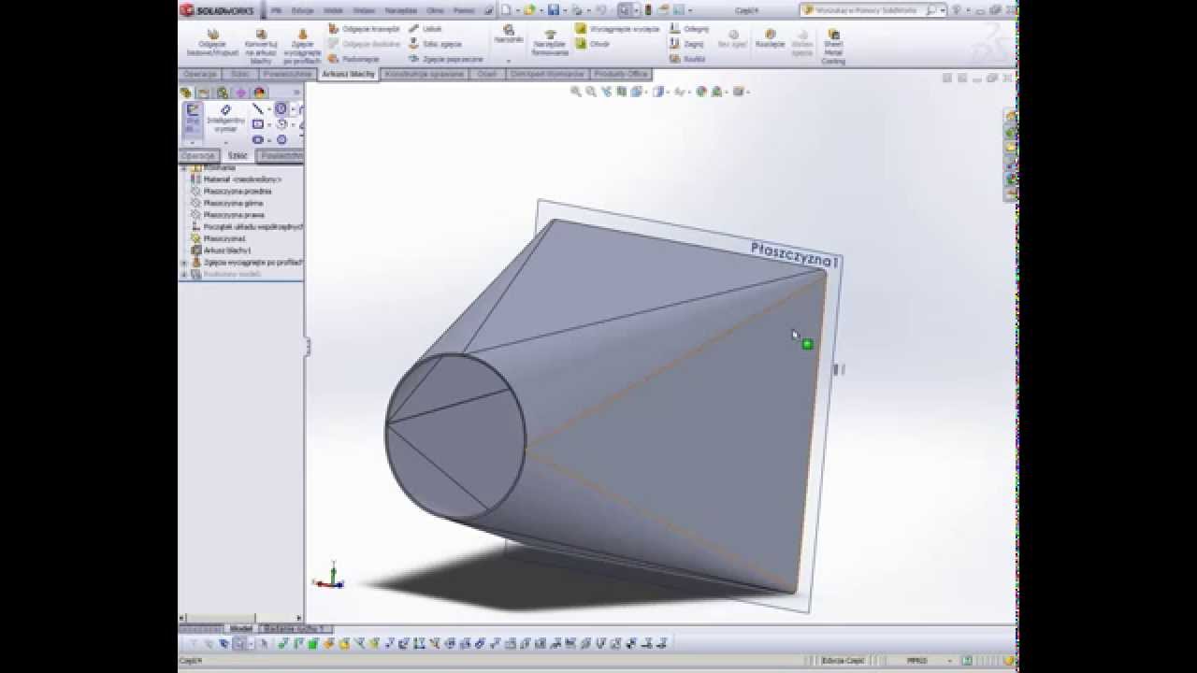Select the Powierzchnie tab in left panel
The image size is (1197, 673).
pos(281,156)
